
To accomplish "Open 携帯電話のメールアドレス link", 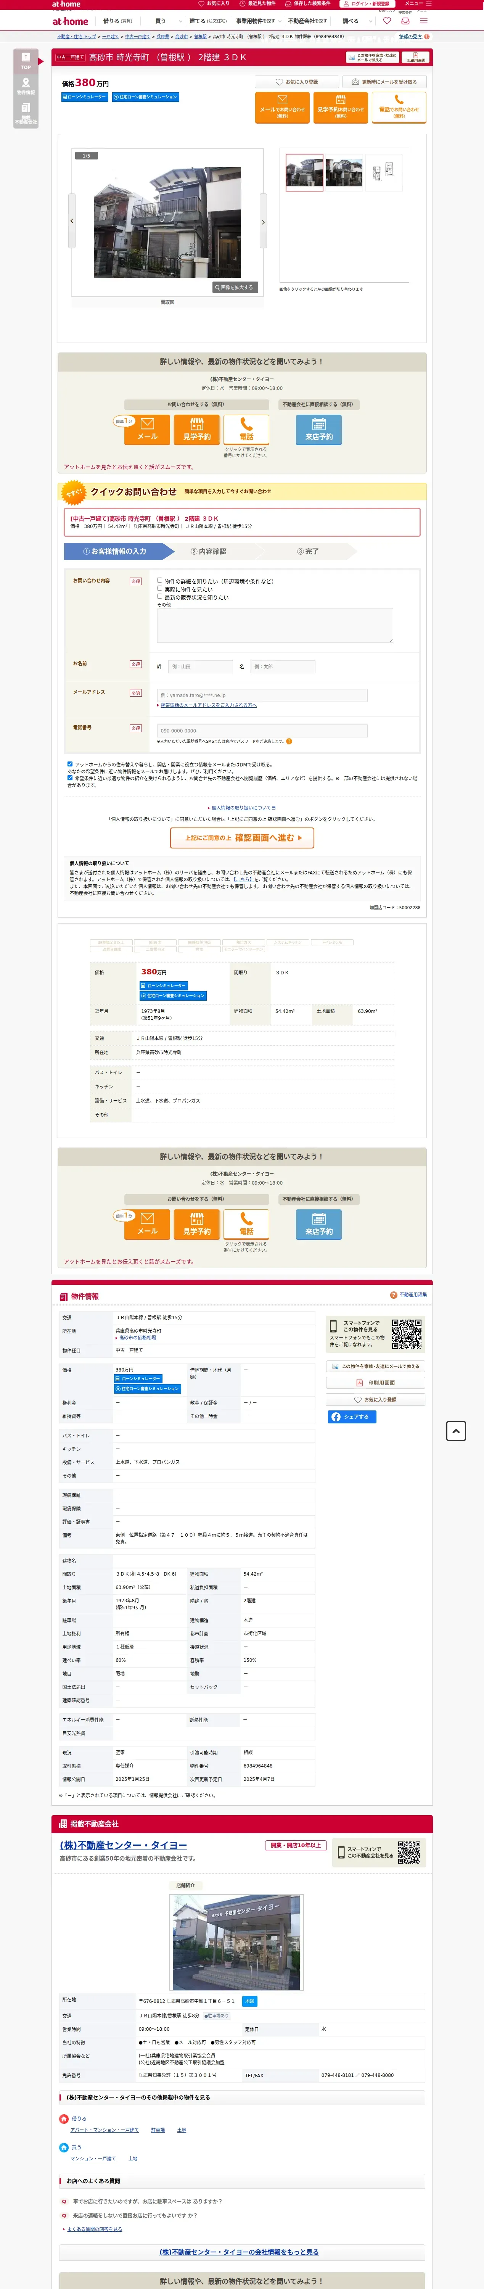I will tap(208, 705).
